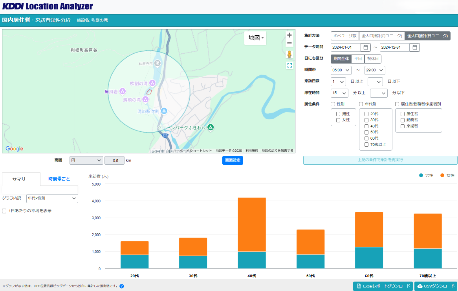Click the help question mark icon
458x291 pixels.
(x=121, y=286)
